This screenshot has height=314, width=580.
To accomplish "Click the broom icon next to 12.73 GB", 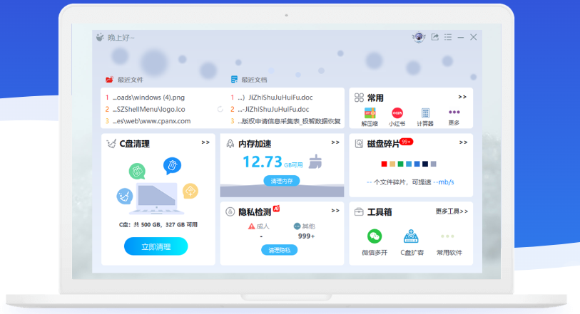I will point(315,162).
